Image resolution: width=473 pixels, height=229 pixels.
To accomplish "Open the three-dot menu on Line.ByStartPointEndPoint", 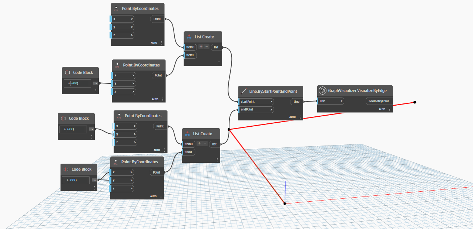I will pos(300,117).
